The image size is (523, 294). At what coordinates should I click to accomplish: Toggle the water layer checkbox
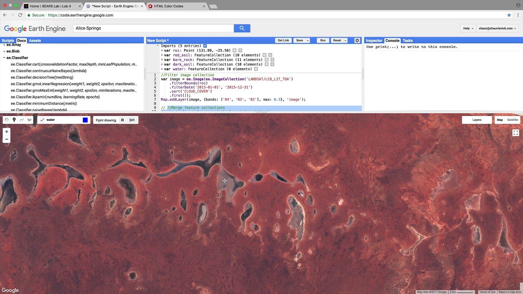pos(42,120)
